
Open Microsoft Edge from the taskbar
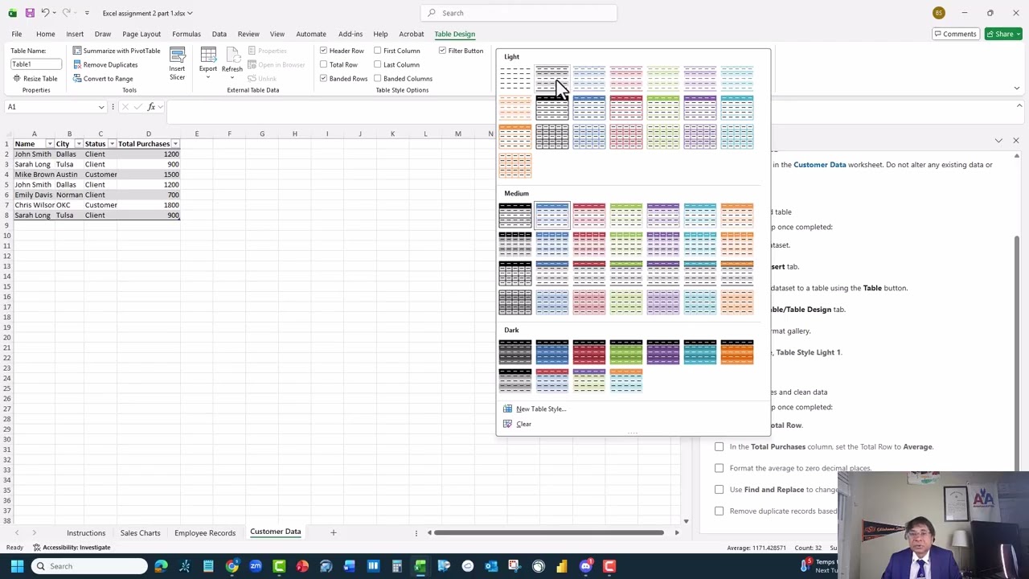pyautogui.click(x=161, y=566)
